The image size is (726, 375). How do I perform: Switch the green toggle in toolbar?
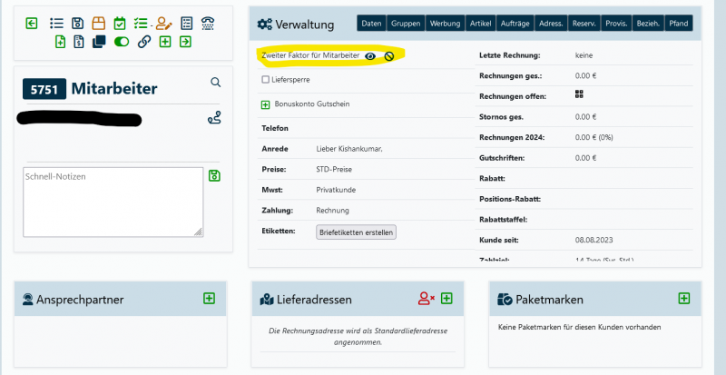pos(122,42)
